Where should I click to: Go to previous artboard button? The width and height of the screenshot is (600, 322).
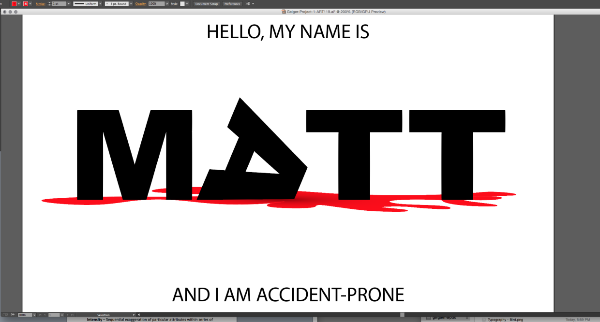point(45,315)
